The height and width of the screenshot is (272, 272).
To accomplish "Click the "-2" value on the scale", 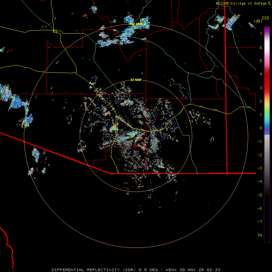I will coord(260,155).
